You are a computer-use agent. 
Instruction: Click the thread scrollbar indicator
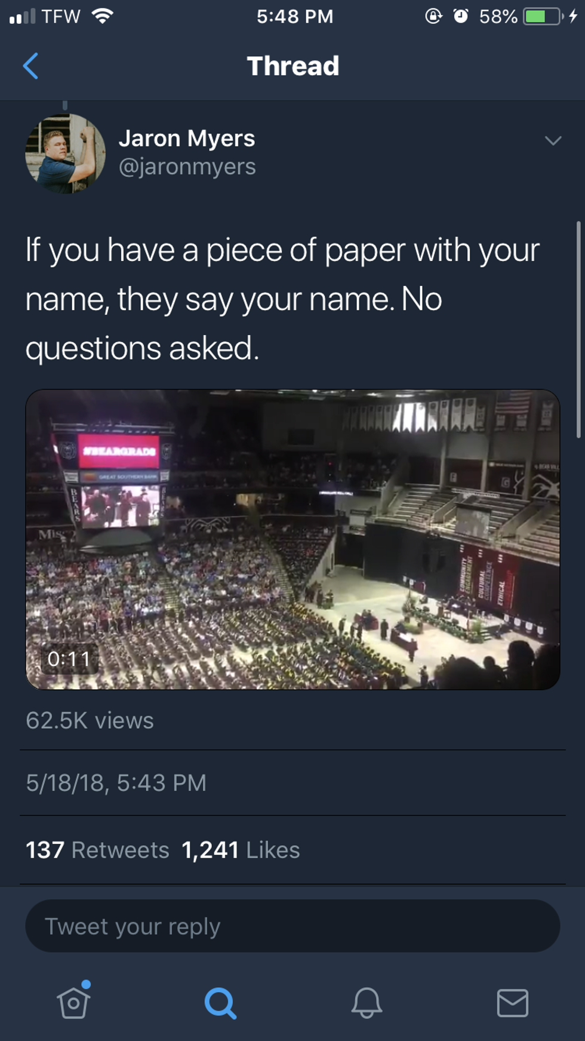pyautogui.click(x=578, y=330)
